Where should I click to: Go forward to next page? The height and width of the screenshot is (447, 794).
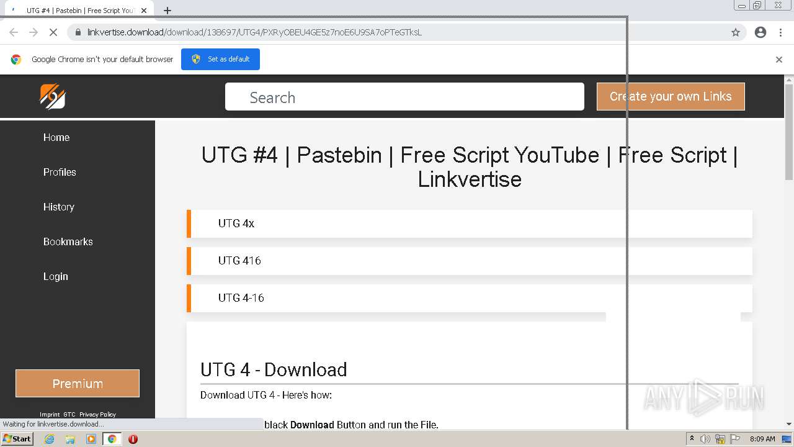coord(33,32)
